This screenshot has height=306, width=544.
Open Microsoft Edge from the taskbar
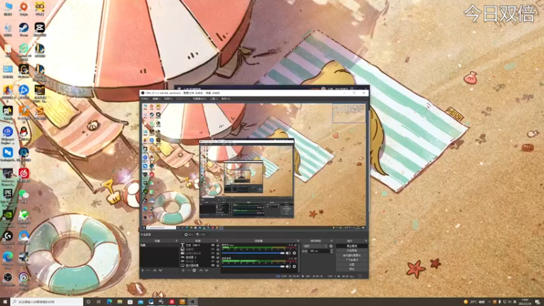109,302
